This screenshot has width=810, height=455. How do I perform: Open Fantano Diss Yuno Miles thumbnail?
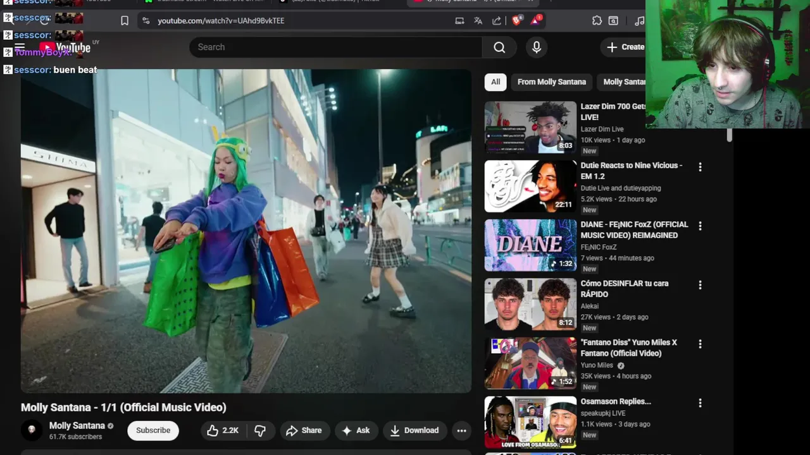[530, 363]
